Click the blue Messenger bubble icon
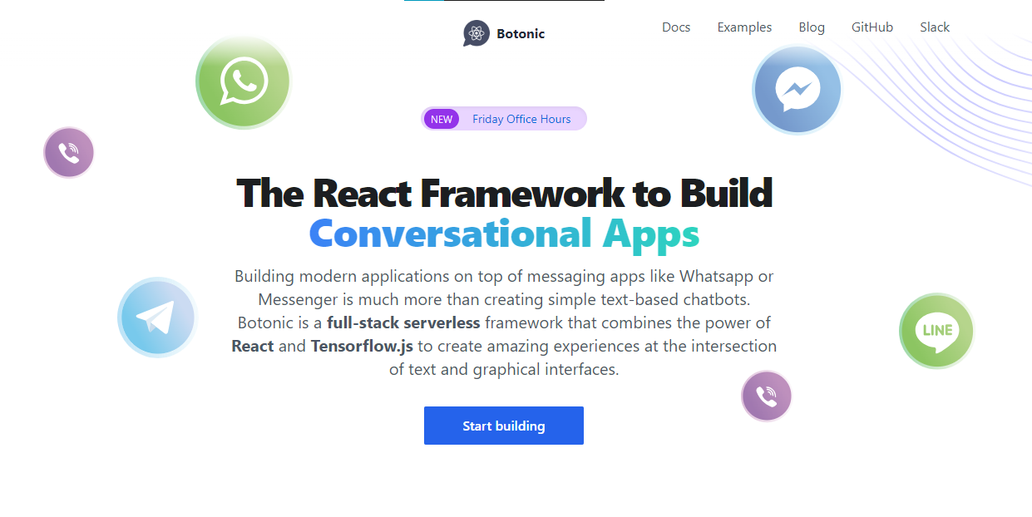The height and width of the screenshot is (517, 1032). (x=797, y=90)
